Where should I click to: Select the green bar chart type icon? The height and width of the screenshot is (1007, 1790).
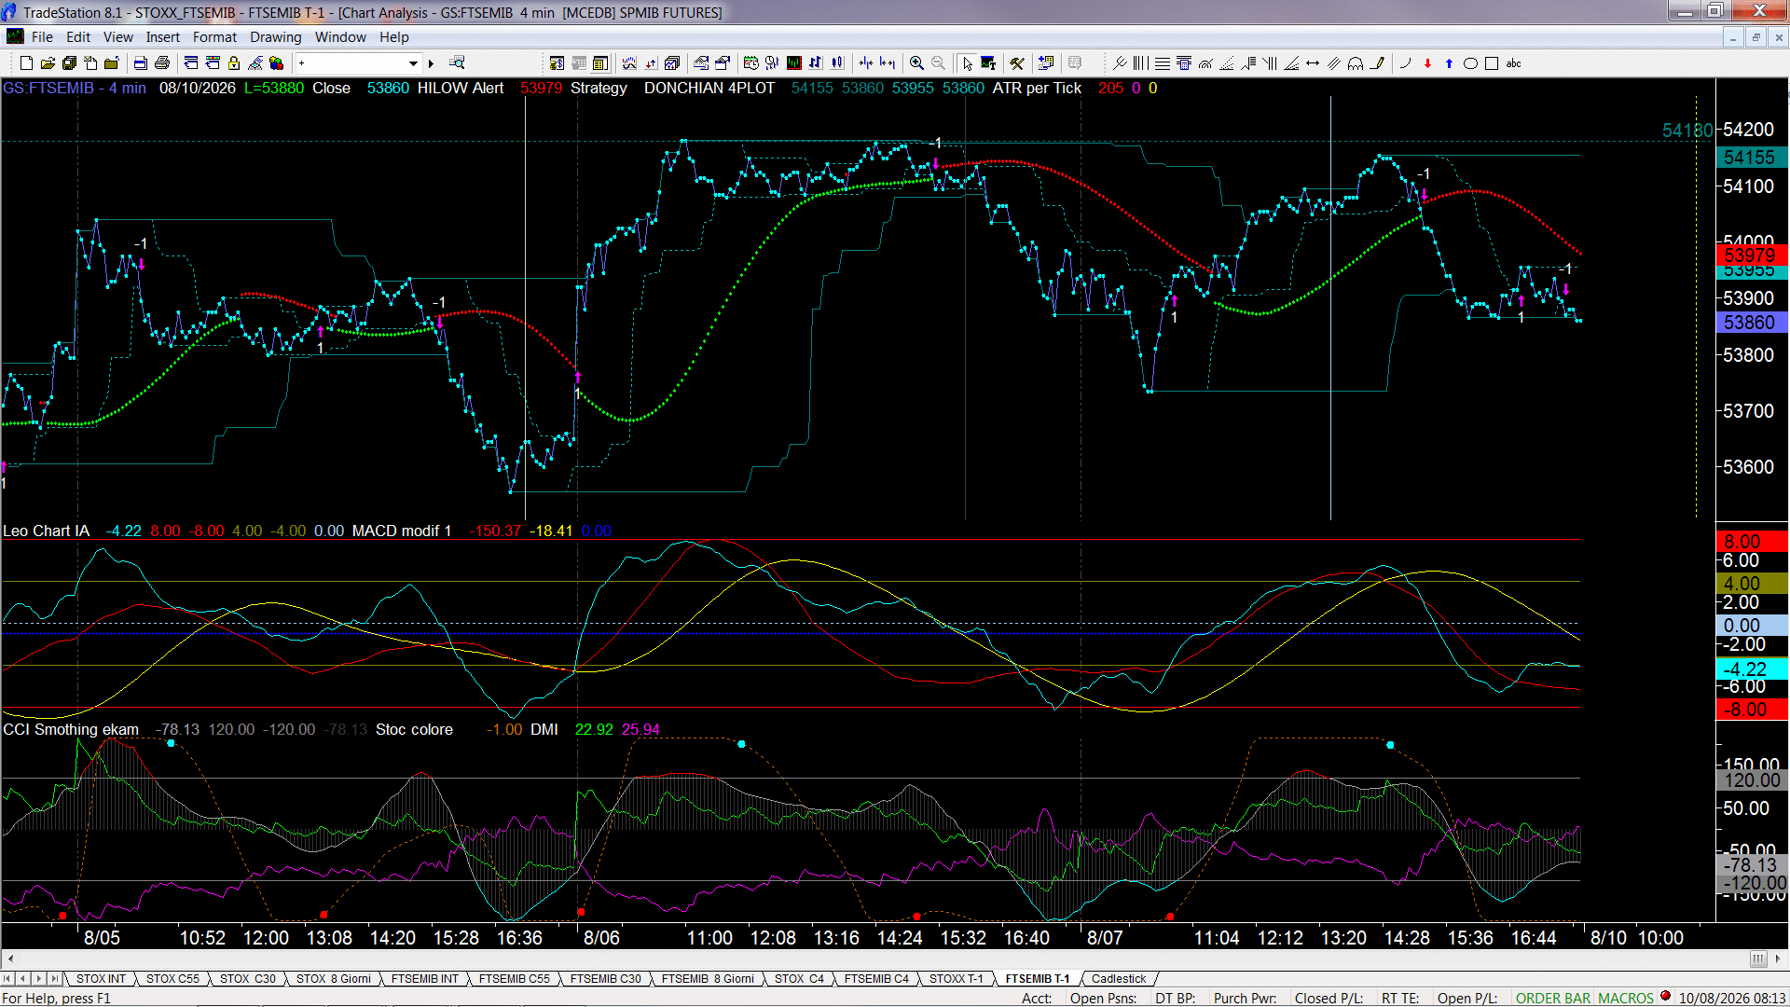point(793,63)
